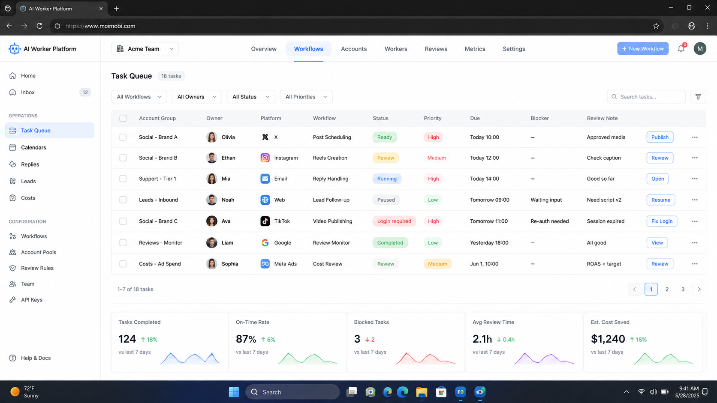Screen dimensions: 717x403
Task: Open the user avatar M menu
Action: tap(700, 49)
